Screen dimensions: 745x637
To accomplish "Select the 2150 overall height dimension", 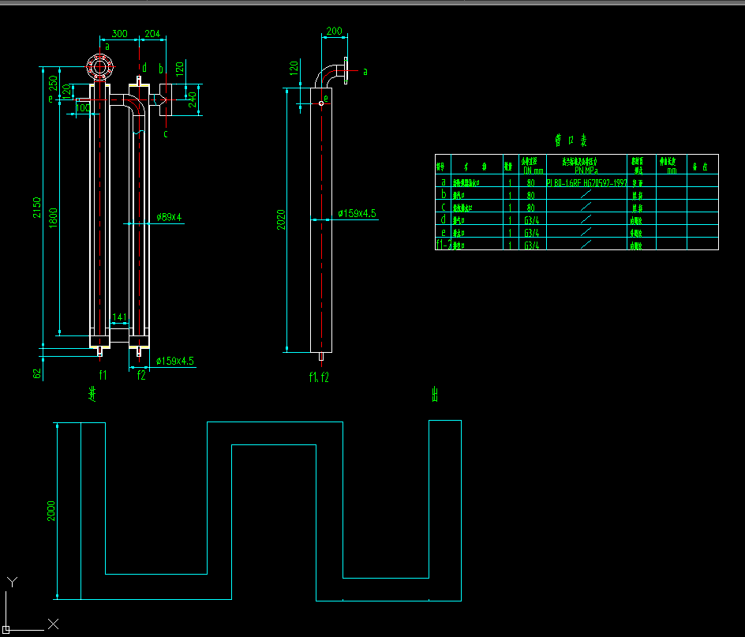I will point(37,207).
